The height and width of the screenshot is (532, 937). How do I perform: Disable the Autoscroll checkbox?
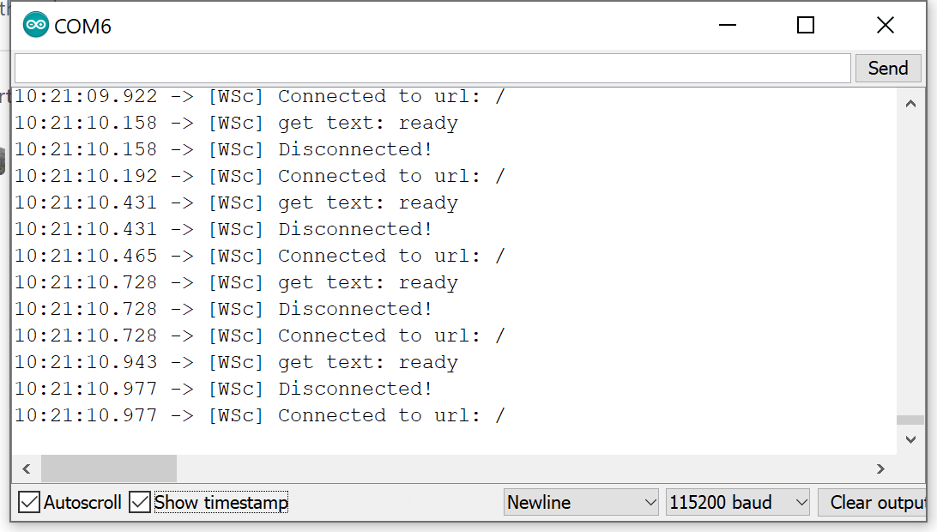click(28, 502)
